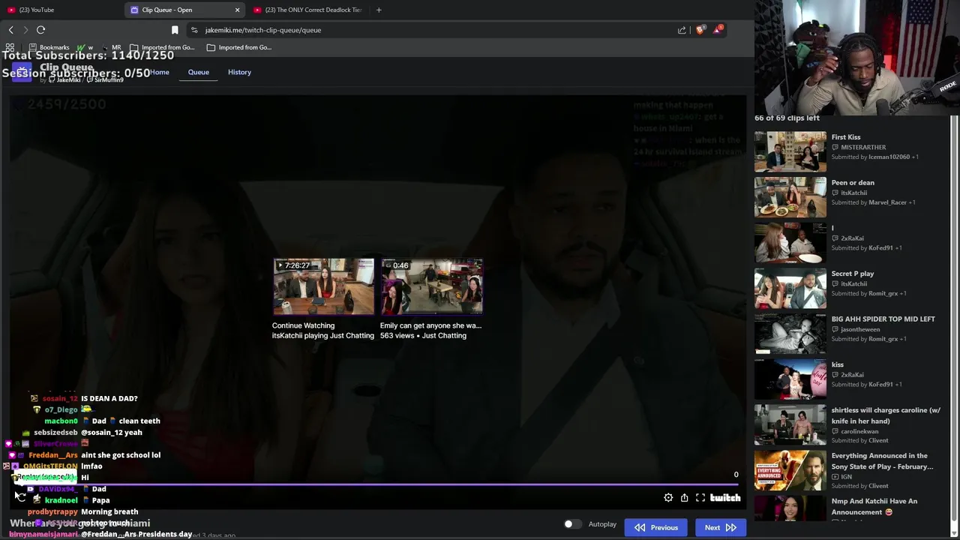Click '66 of 69 clips left' text
Viewport: 960px width, 540px height.
tap(787, 118)
